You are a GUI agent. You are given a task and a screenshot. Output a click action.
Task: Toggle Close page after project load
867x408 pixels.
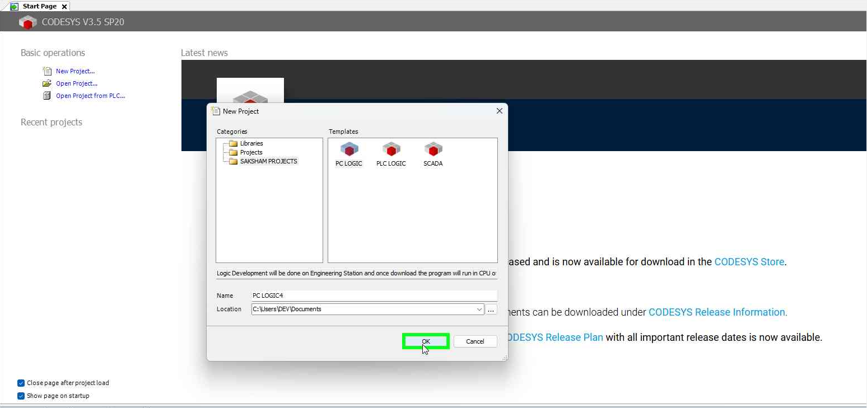[21, 383]
